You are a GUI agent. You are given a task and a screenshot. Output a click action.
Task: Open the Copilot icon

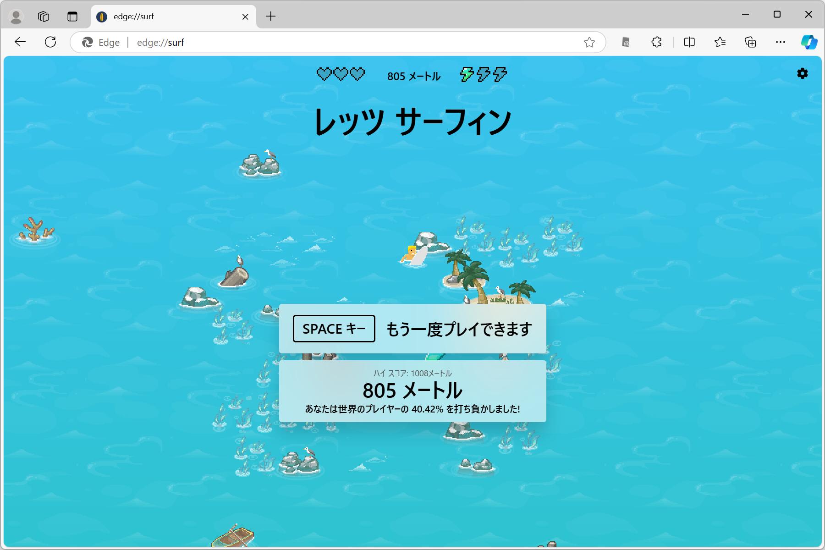[809, 42]
